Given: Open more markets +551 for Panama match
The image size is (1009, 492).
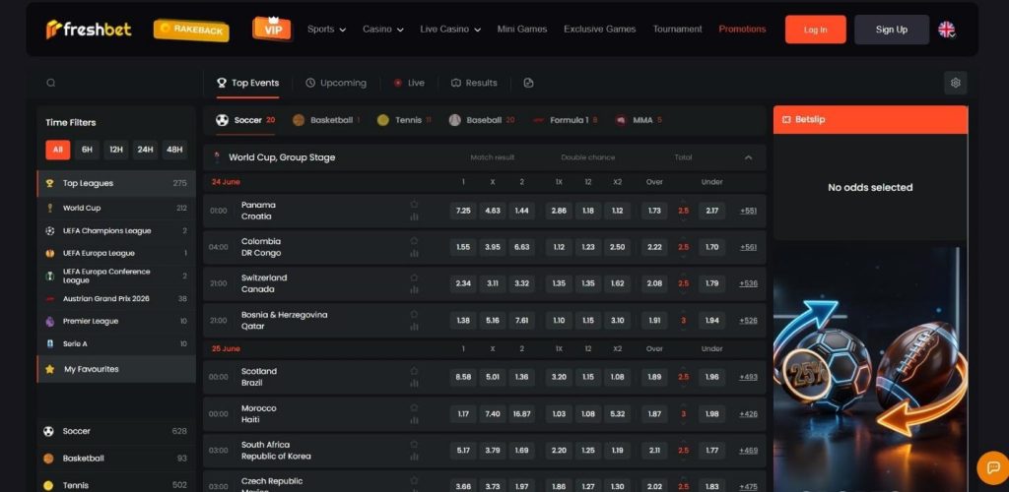Looking at the screenshot, I should (x=748, y=211).
